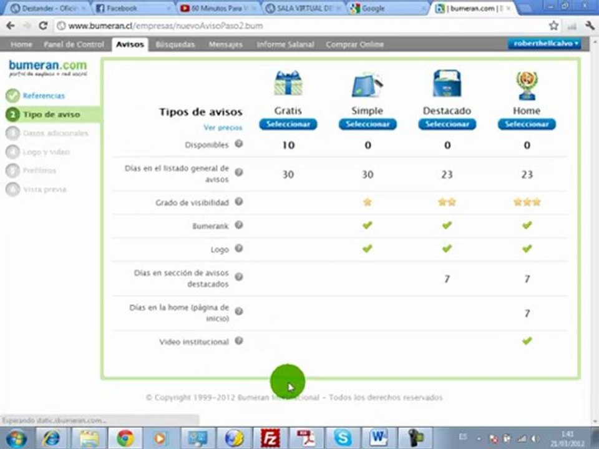Open Informe Salarial menu item
The image size is (599, 449).
click(x=285, y=44)
